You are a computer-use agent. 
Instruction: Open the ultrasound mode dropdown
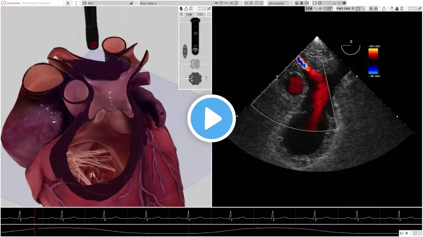[291, 3]
